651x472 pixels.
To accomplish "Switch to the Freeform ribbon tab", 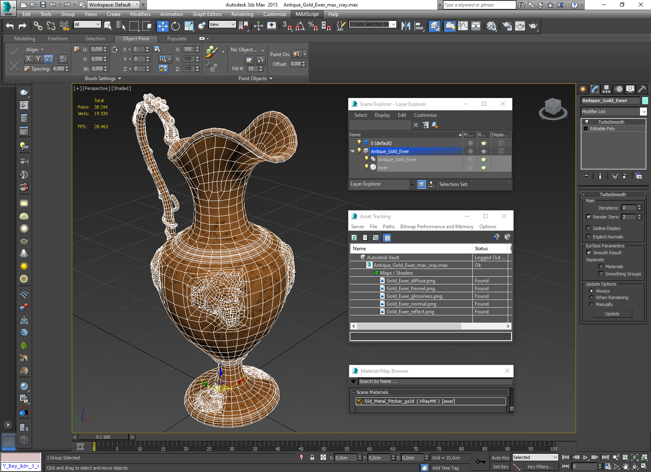I will 57,39.
